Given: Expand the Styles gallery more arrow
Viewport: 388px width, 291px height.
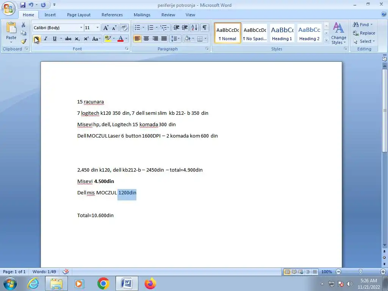Looking at the screenshot, I should [326, 40].
